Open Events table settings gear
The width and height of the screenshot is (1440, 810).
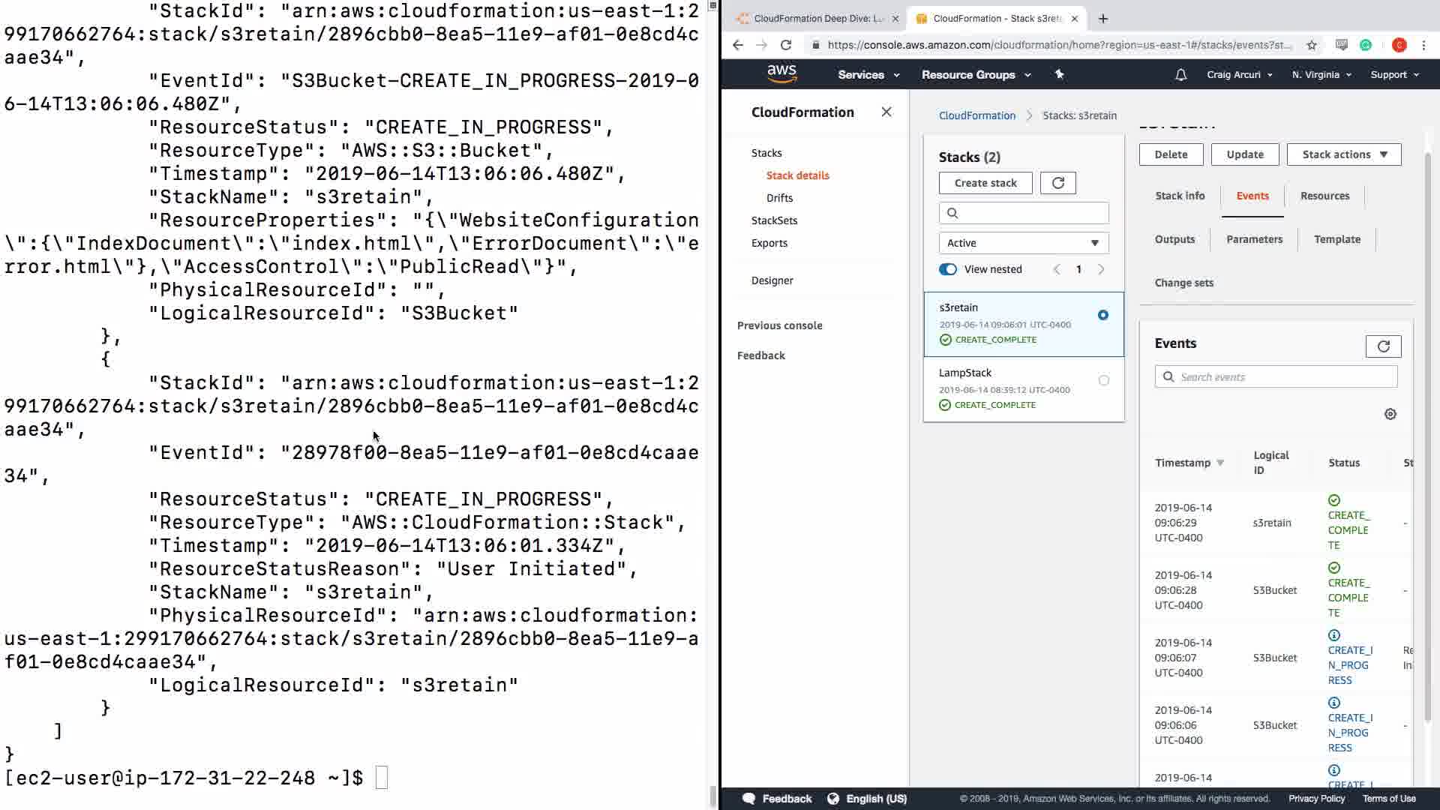[1390, 414]
